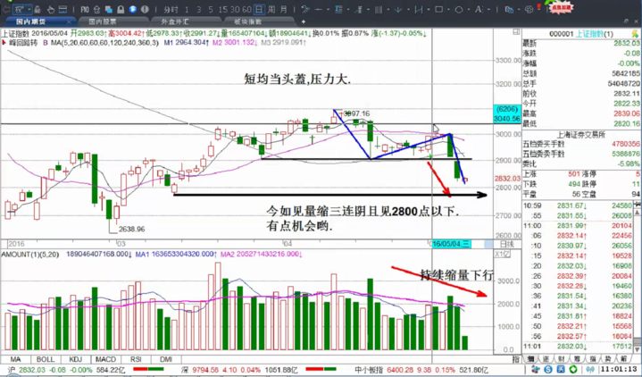Select the 60-minute period

coord(247,10)
